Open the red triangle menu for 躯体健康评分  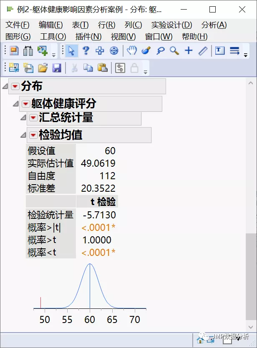click(x=25, y=104)
